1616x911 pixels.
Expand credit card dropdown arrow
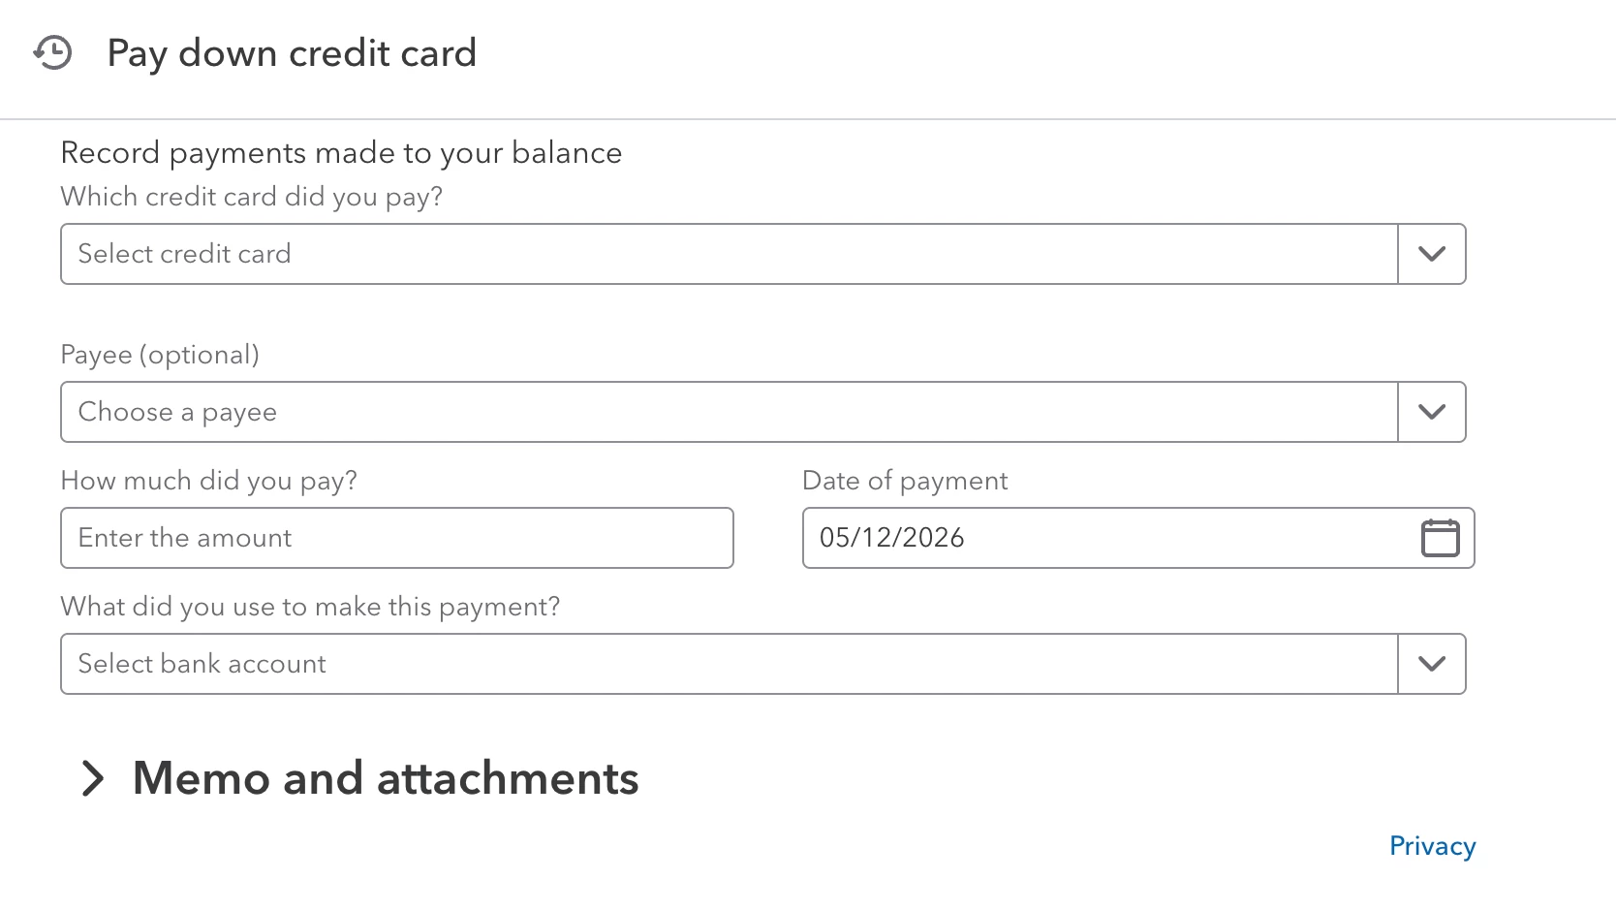1432,254
